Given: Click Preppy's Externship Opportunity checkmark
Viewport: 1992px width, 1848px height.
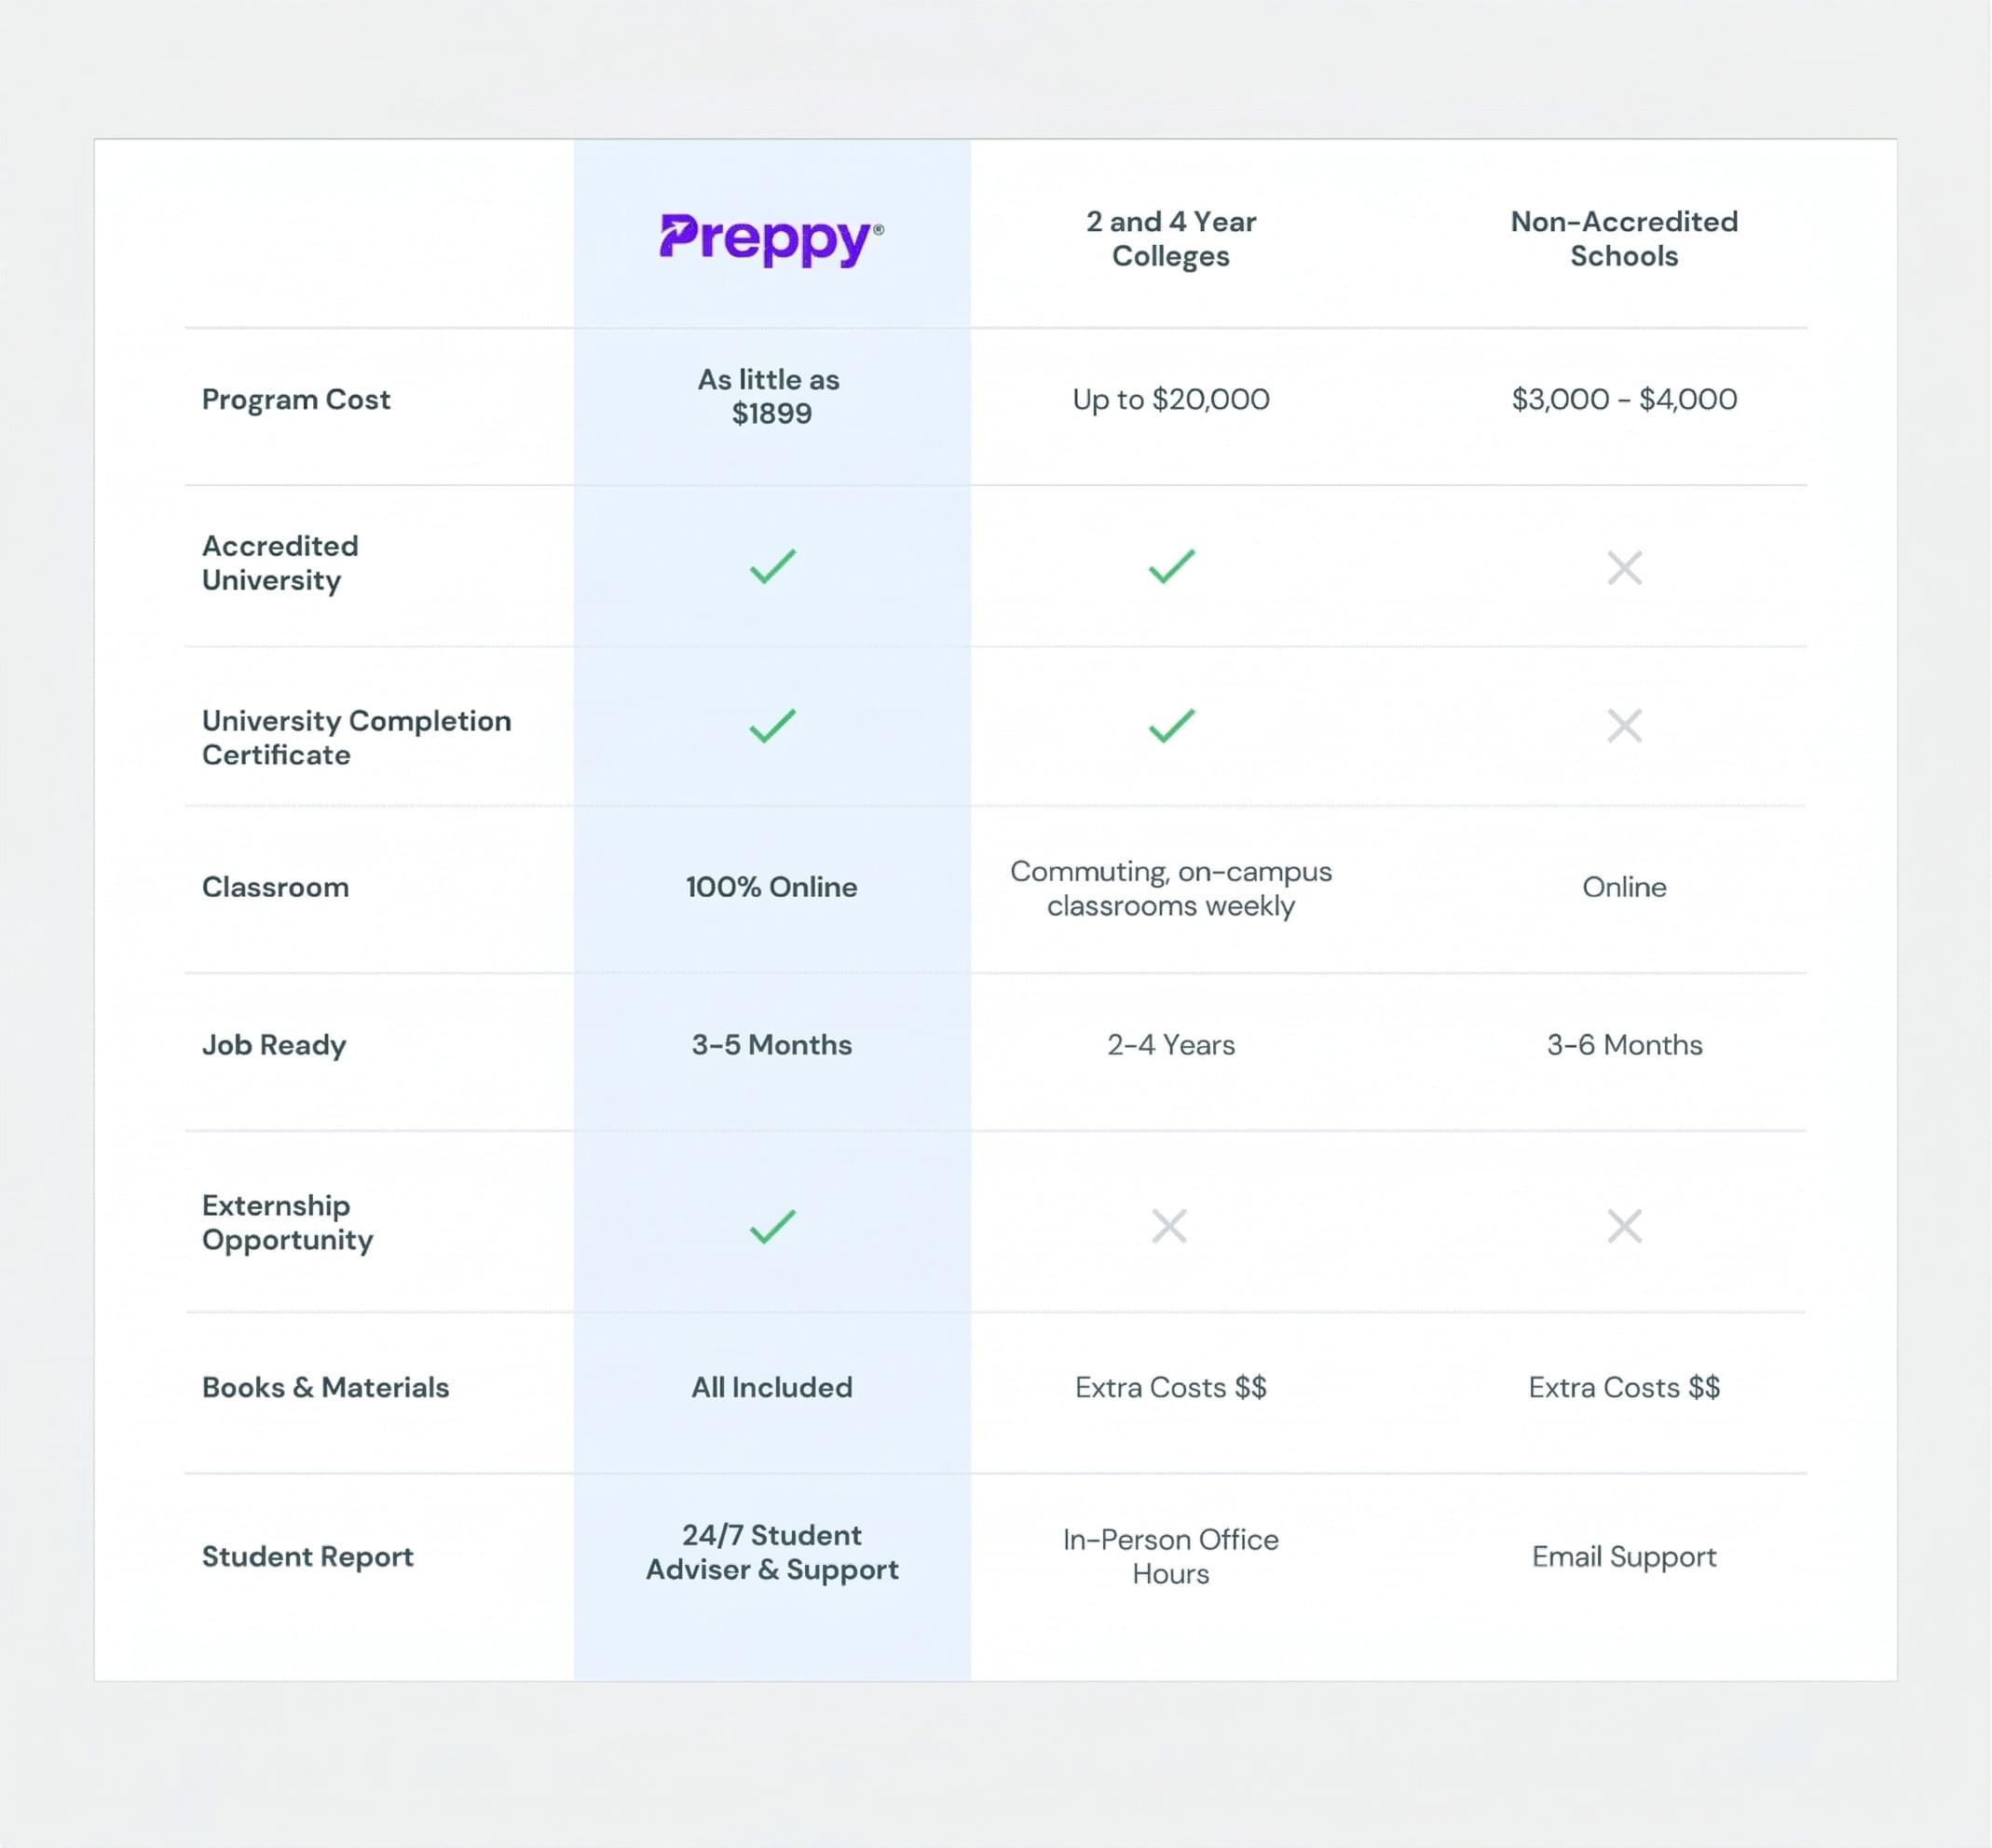Looking at the screenshot, I should [772, 1226].
